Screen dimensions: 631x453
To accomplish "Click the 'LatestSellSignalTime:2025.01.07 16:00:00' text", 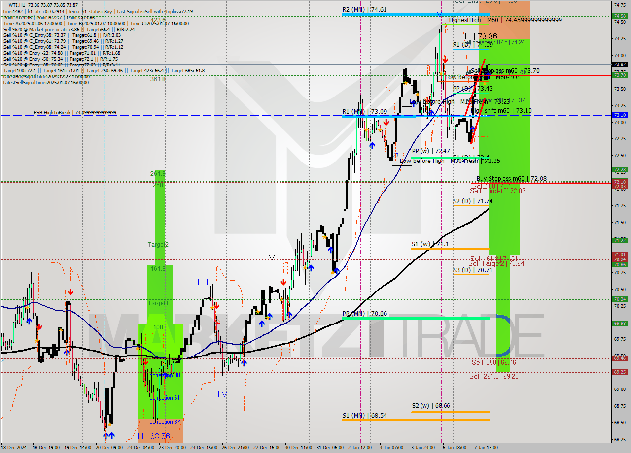I will [x=46, y=82].
